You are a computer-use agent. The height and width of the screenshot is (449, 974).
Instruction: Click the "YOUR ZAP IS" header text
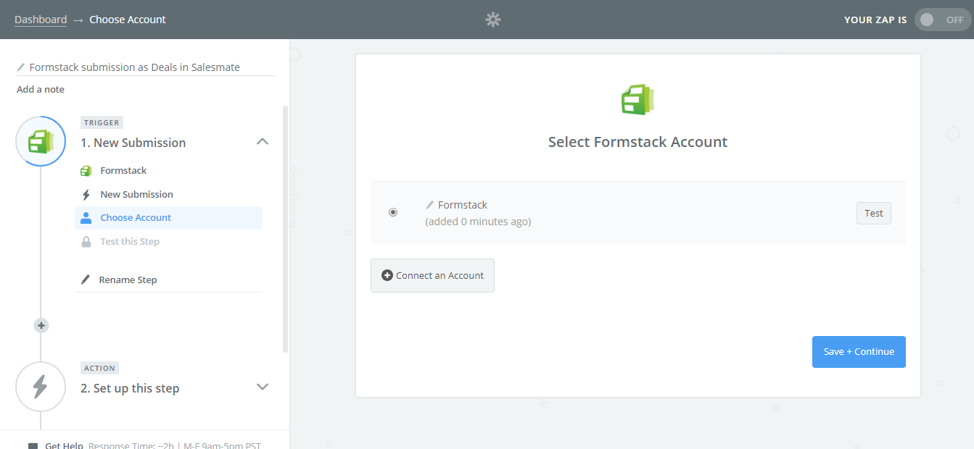point(875,20)
